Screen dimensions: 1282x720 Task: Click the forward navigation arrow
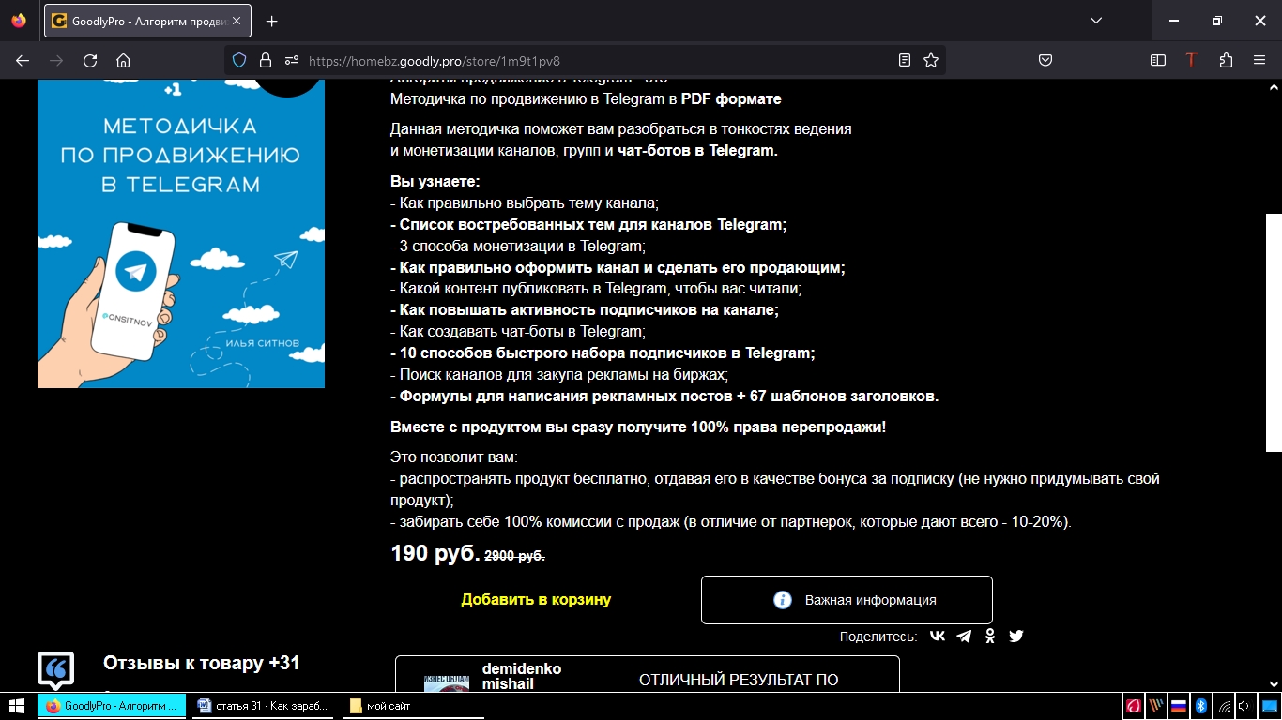pos(56,60)
